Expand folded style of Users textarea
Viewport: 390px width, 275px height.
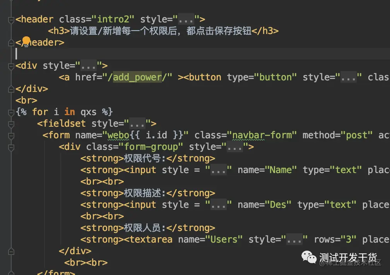click(294, 239)
